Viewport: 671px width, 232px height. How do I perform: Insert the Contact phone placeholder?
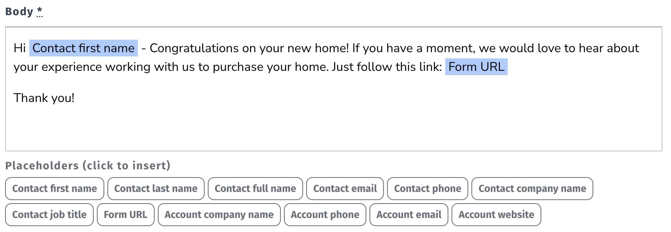click(427, 189)
